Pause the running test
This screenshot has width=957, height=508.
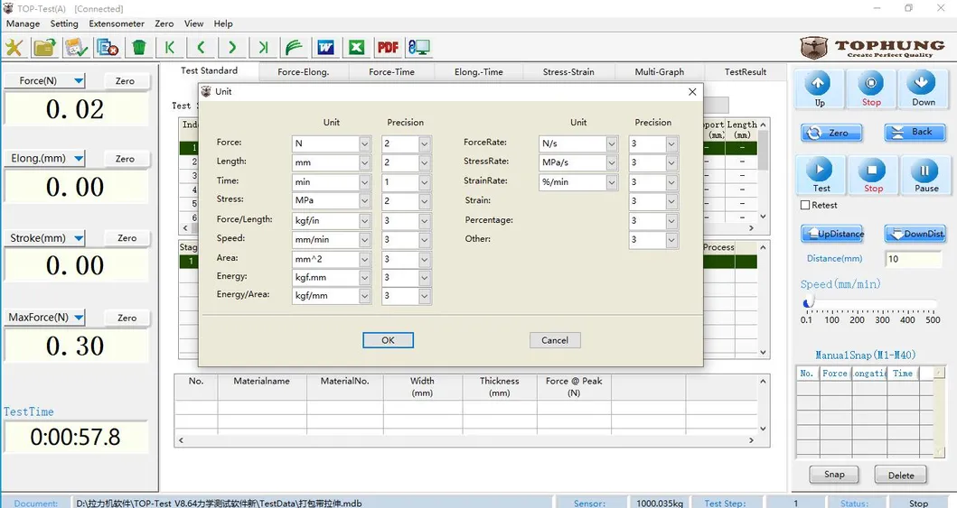pyautogui.click(x=925, y=175)
